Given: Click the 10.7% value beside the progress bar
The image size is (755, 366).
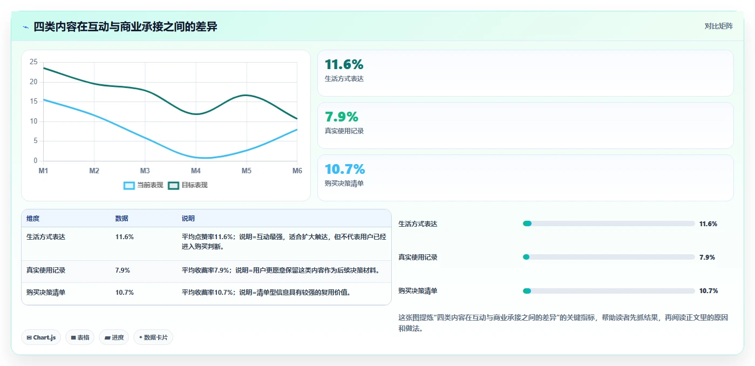Looking at the screenshot, I should click(x=709, y=291).
